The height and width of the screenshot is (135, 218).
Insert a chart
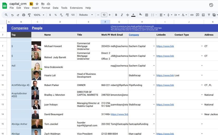click(x=203, y=15)
